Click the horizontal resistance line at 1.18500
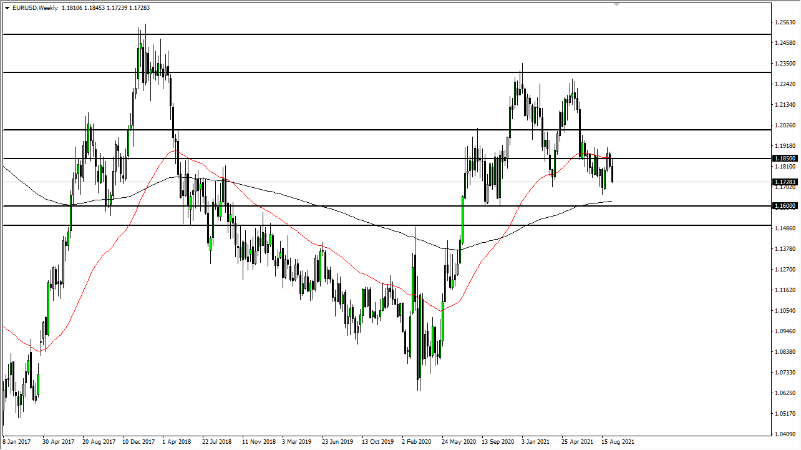The width and height of the screenshot is (801, 450). click(374, 159)
